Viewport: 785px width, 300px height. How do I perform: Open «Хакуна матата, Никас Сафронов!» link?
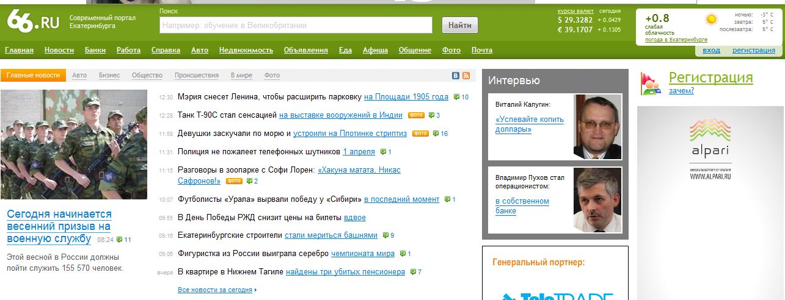(289, 176)
